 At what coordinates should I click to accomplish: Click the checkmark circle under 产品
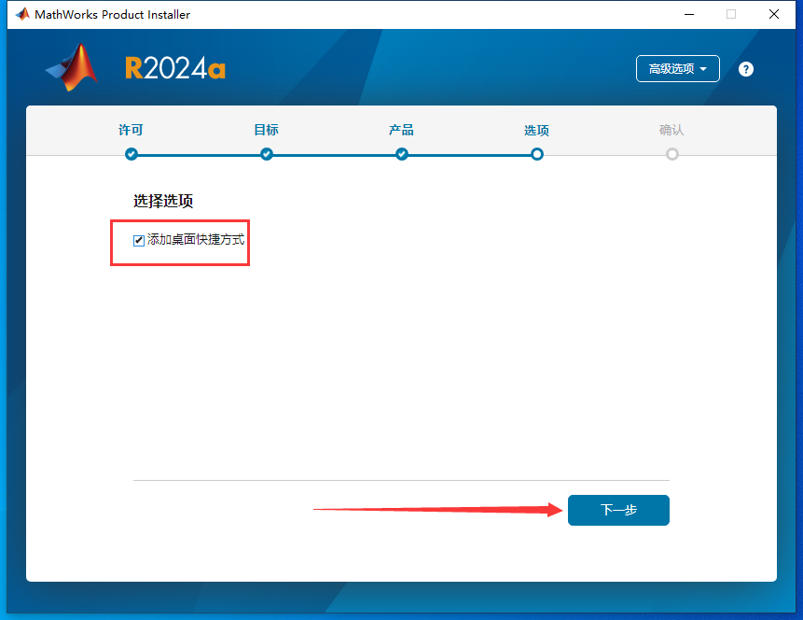coord(401,154)
